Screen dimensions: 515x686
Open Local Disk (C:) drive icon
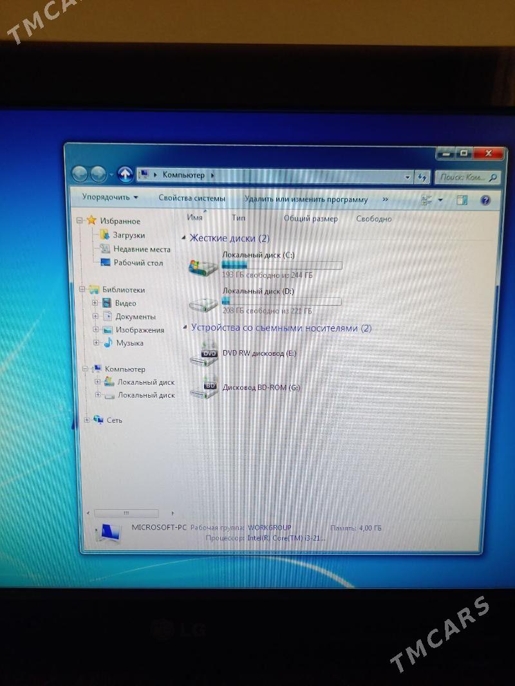(203, 266)
